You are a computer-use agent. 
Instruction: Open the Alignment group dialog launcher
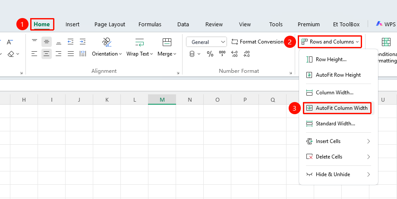point(178,73)
